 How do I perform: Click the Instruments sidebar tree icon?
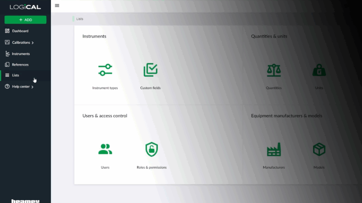tap(8, 54)
